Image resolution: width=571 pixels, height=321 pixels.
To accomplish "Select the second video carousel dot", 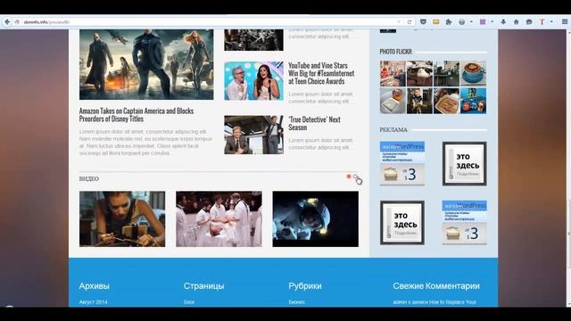I will click(x=355, y=177).
